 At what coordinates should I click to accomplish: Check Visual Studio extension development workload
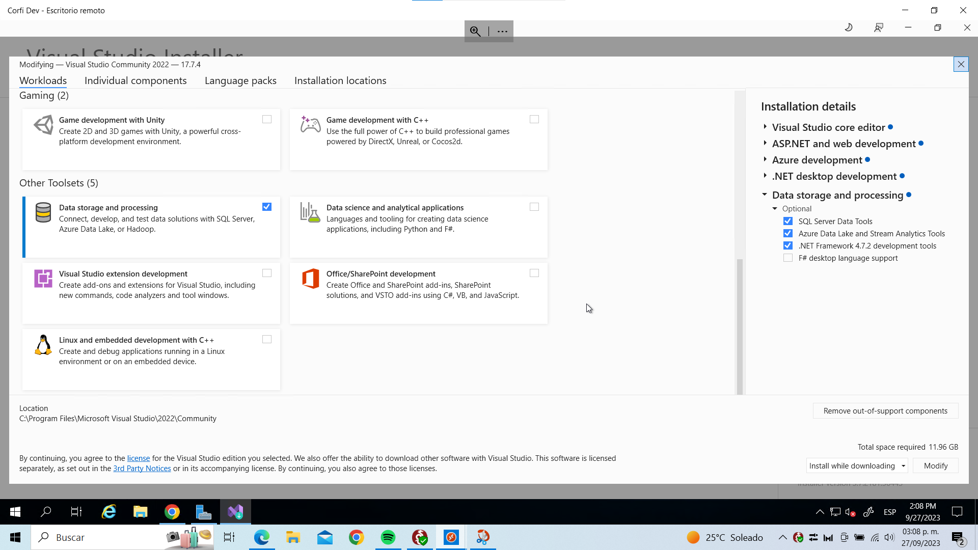pos(267,273)
